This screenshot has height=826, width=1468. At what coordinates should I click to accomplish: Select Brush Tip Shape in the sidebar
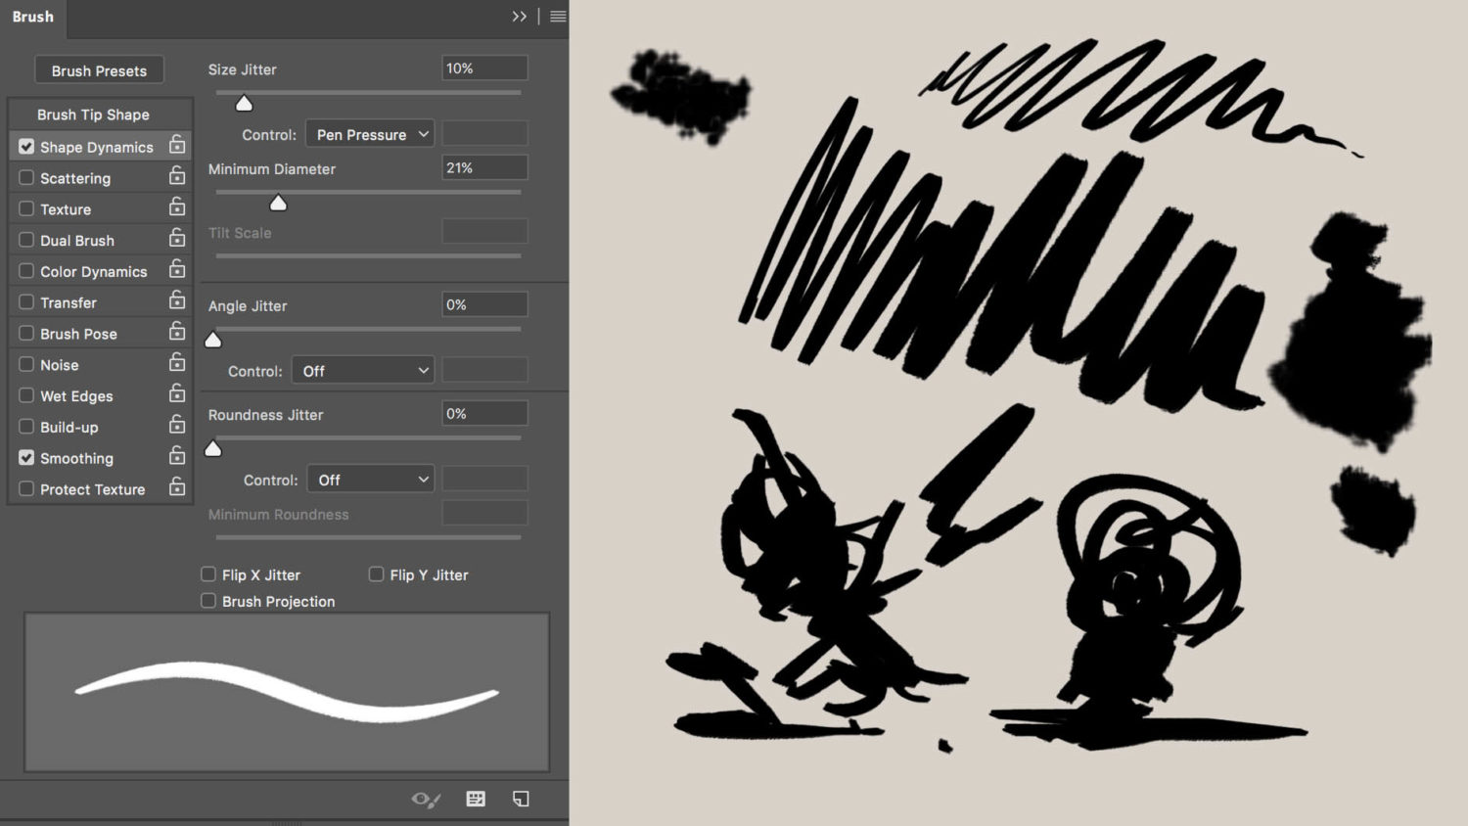tap(93, 114)
